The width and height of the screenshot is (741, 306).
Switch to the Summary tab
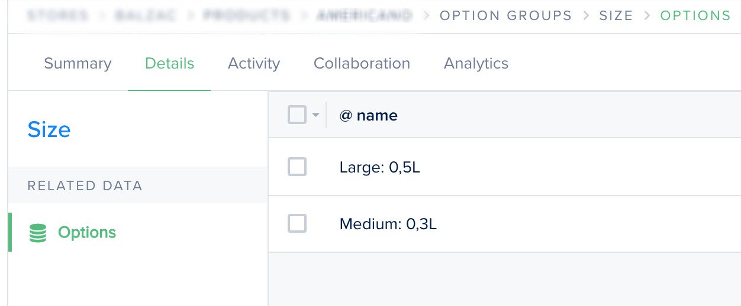[x=78, y=63]
